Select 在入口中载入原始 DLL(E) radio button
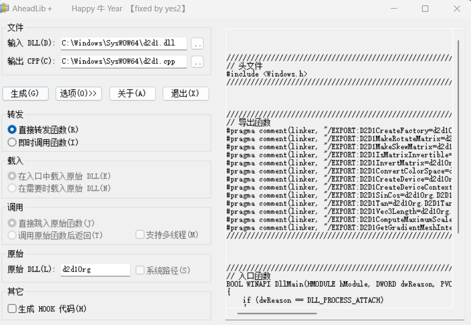This screenshot has width=471, height=325. (x=12, y=176)
